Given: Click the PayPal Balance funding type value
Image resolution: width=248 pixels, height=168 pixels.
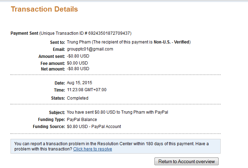Looking at the screenshot, I should click(x=82, y=120).
